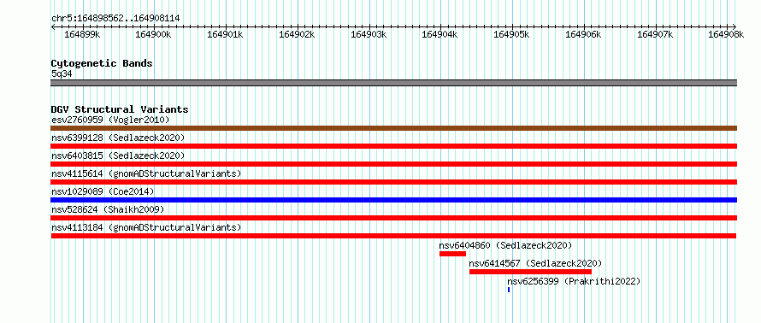The width and height of the screenshot is (761, 323).
Task: Click the 164906k ruler position
Action: click(x=583, y=34)
